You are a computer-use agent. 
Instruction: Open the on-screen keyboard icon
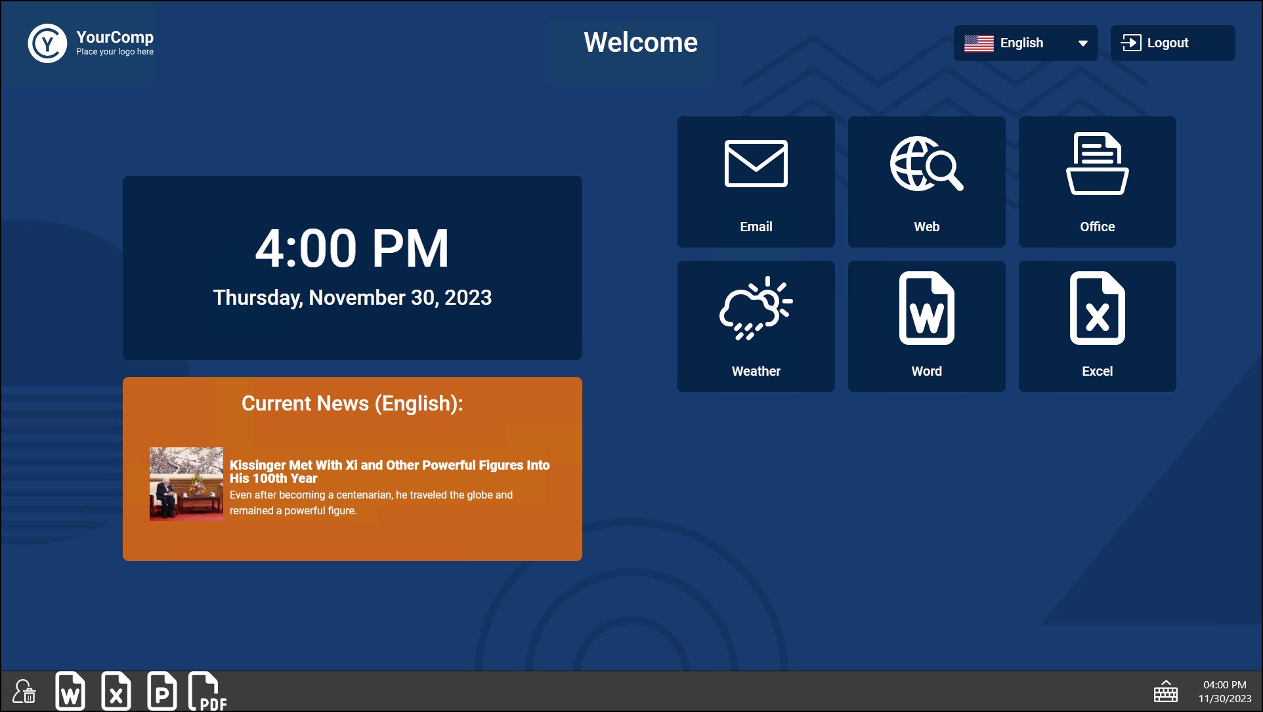coord(1166,692)
